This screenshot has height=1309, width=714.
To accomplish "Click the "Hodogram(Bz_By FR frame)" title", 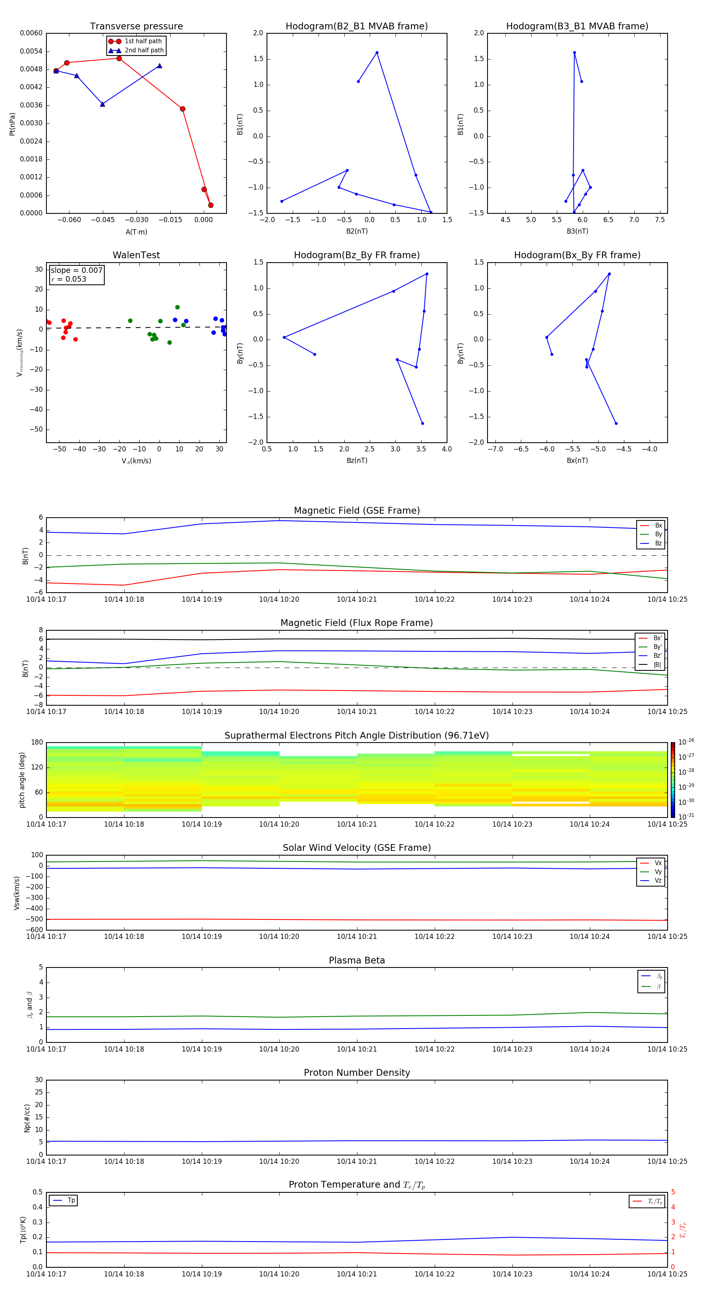I will pyautogui.click(x=357, y=255).
